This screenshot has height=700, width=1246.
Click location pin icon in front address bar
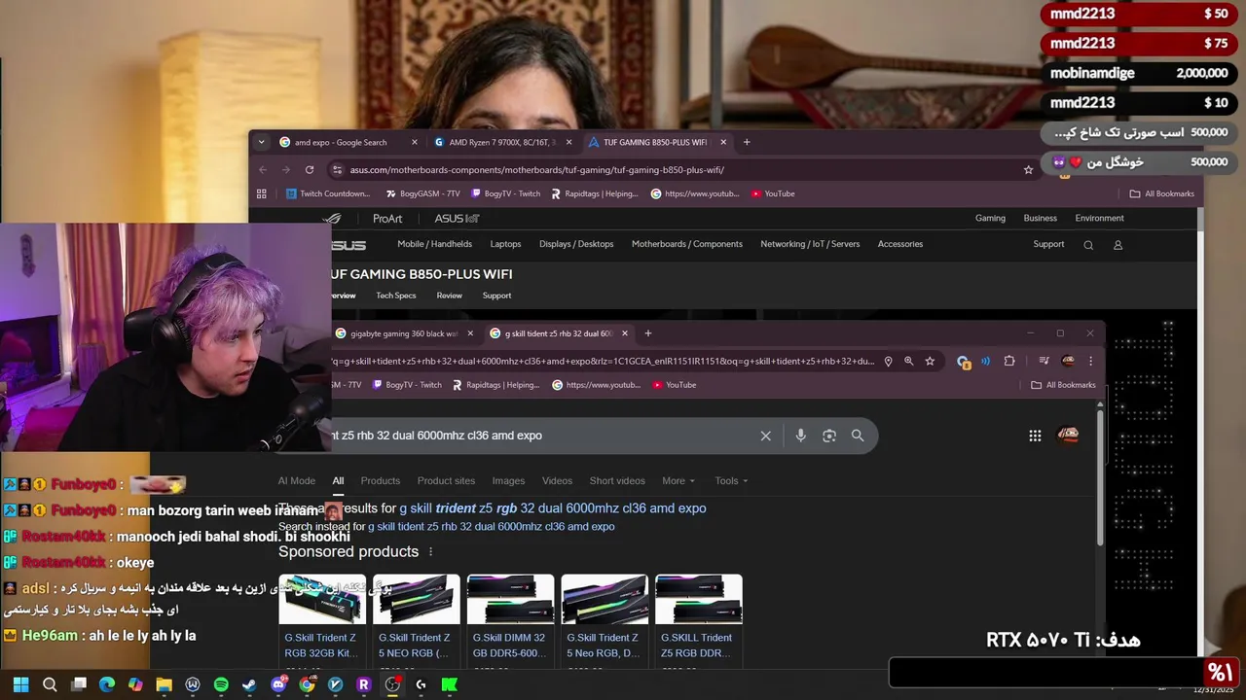(888, 361)
